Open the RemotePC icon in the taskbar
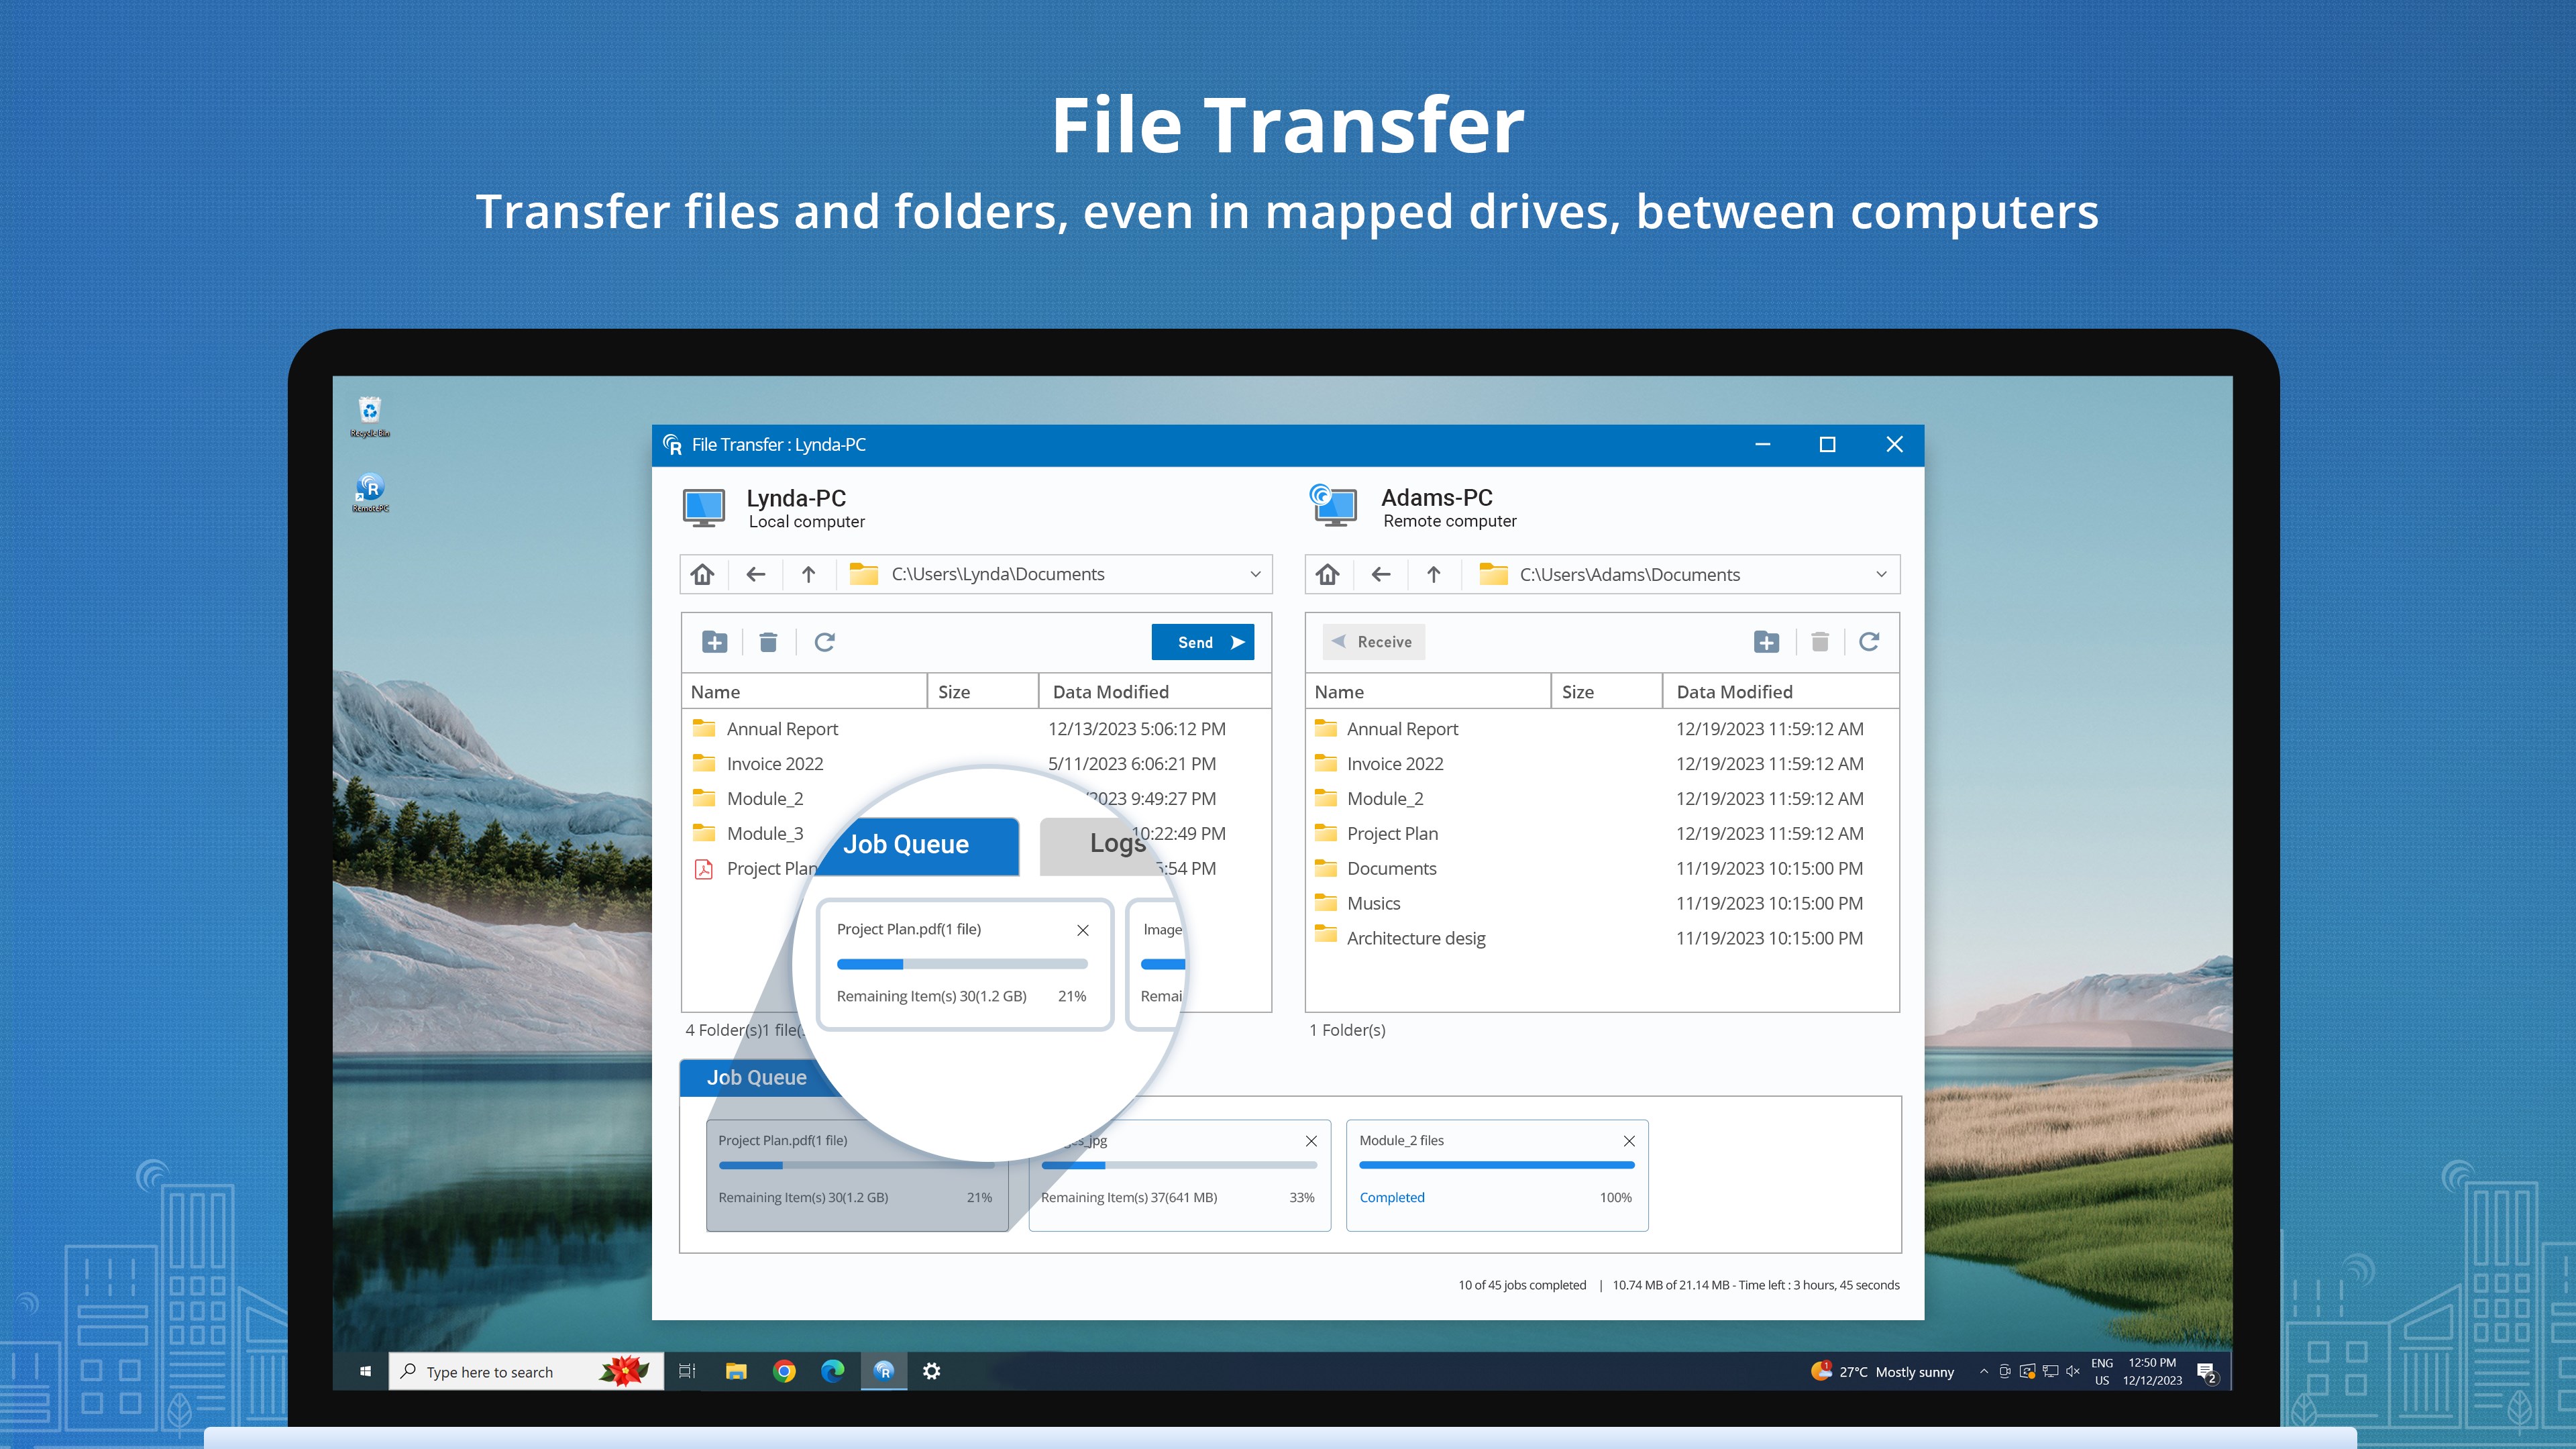This screenshot has height=1449, width=2576. click(x=884, y=1371)
